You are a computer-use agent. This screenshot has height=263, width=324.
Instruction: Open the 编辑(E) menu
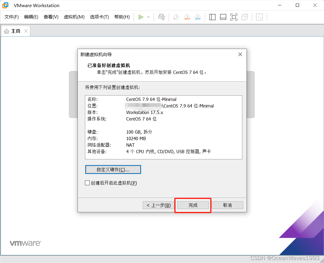31,17
